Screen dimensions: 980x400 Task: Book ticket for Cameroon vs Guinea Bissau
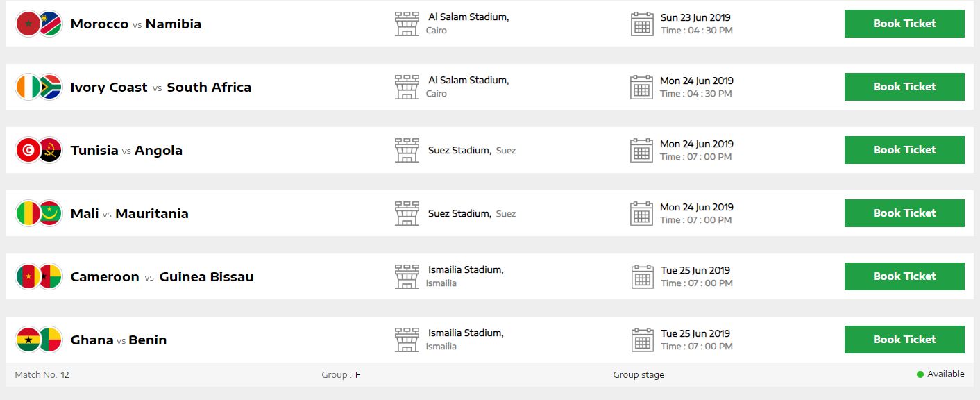click(904, 276)
